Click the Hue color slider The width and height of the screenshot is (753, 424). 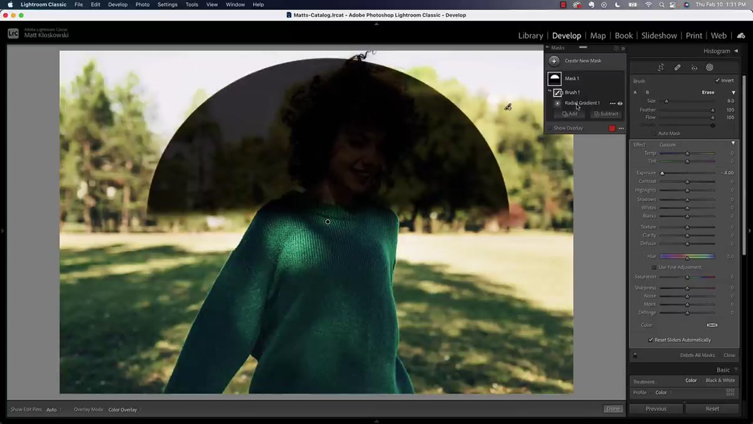pos(687,257)
